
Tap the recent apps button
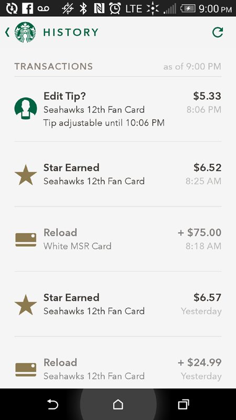click(x=184, y=404)
